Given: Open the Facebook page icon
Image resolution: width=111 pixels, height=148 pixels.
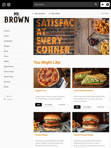Looking at the screenshot, I should (x=4, y=5).
